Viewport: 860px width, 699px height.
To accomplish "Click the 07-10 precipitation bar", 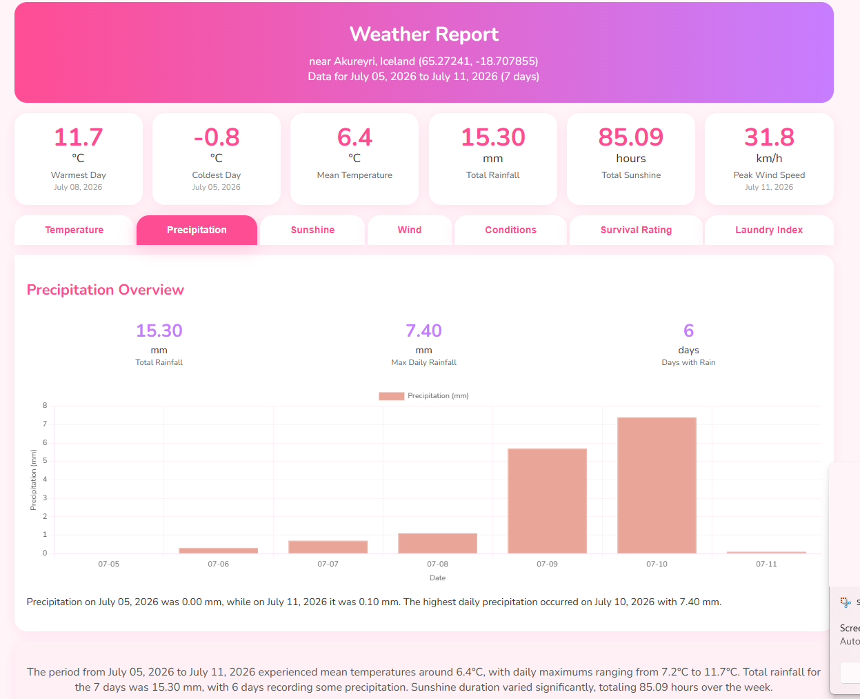I will click(x=657, y=485).
